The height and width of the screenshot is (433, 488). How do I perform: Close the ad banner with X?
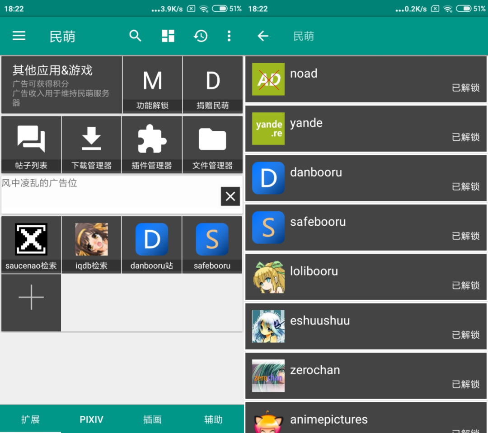tap(230, 196)
